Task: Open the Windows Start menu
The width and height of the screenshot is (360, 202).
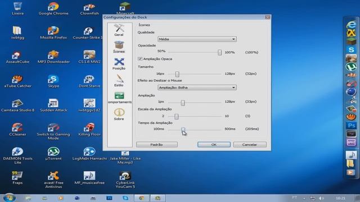Action: [x=10, y=198]
